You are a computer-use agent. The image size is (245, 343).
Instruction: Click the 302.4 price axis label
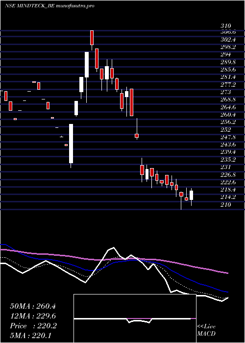click(228, 40)
